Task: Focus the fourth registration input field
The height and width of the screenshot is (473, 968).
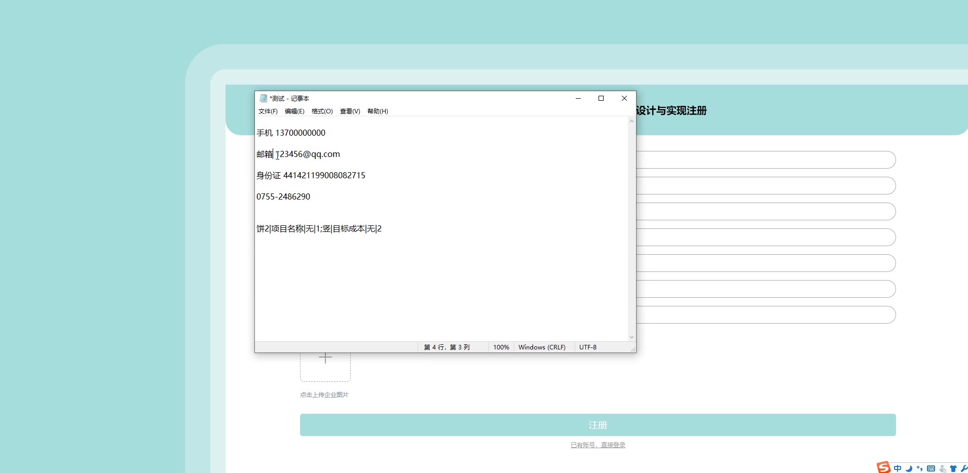Action: pyautogui.click(x=766, y=237)
